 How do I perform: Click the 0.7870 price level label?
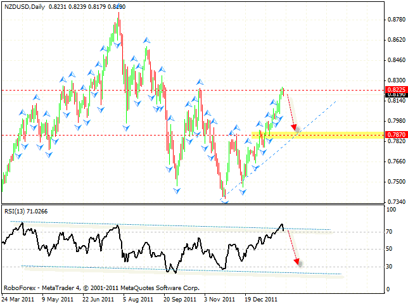[395, 135]
